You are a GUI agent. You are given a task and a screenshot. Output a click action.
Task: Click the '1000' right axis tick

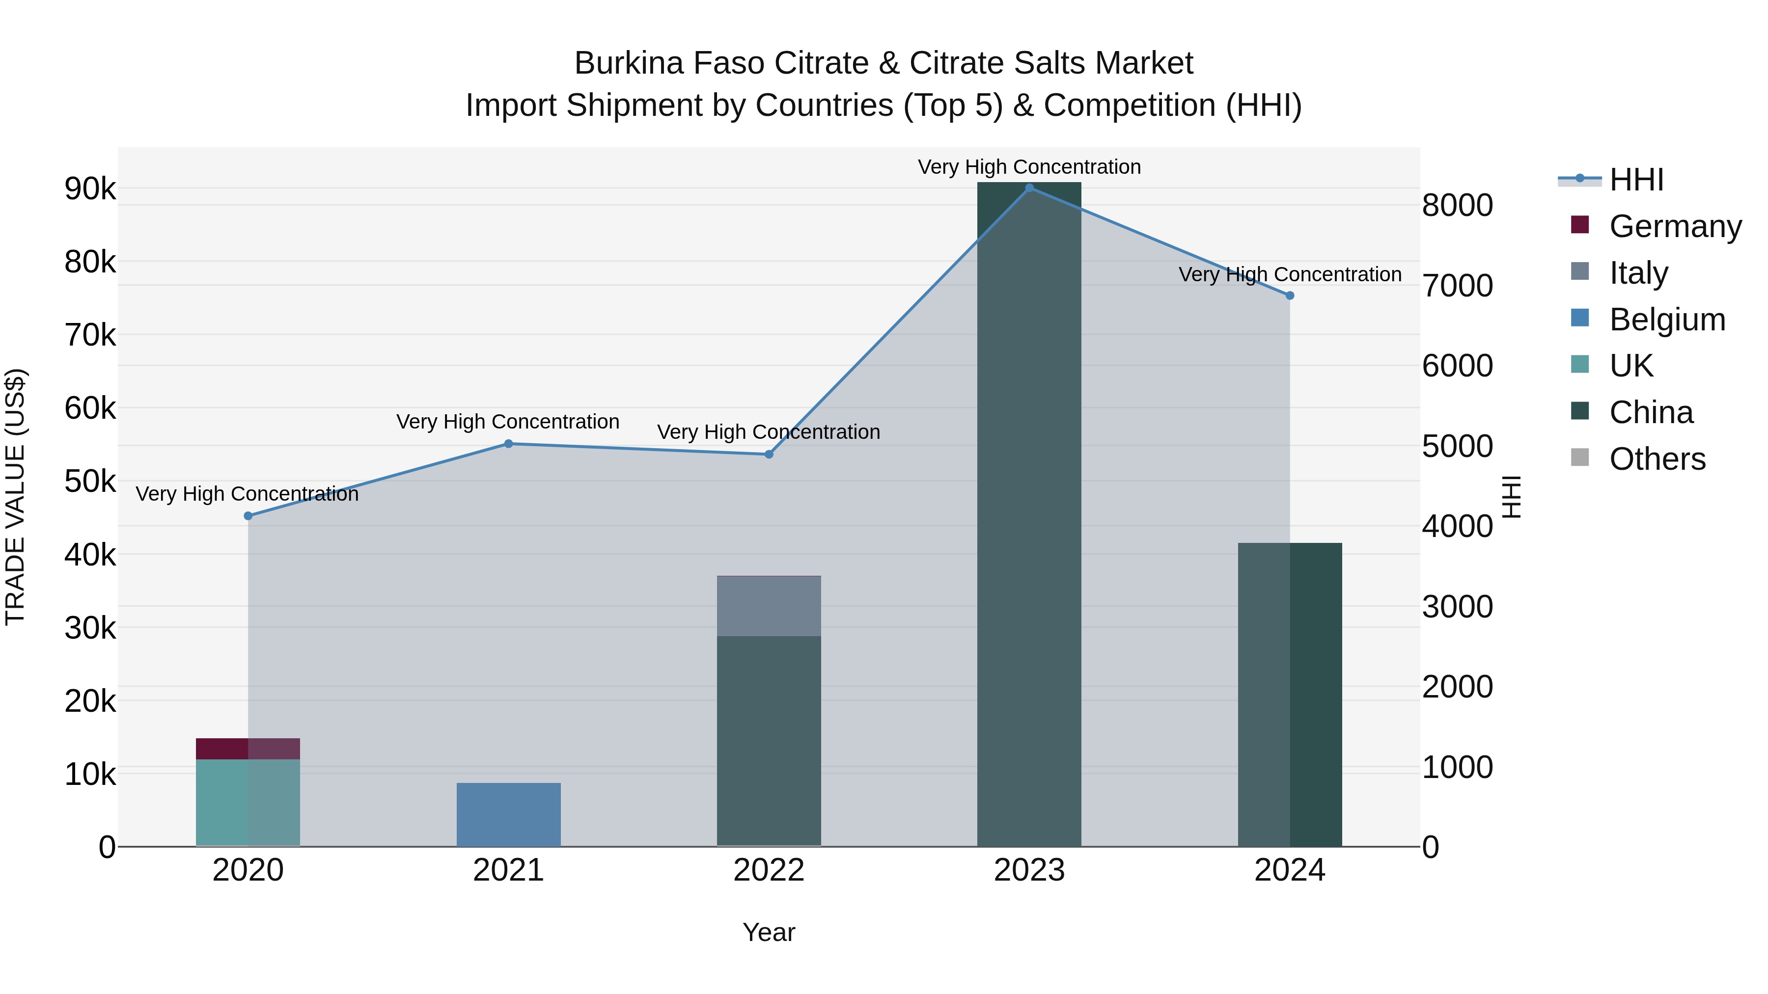click(x=1457, y=767)
